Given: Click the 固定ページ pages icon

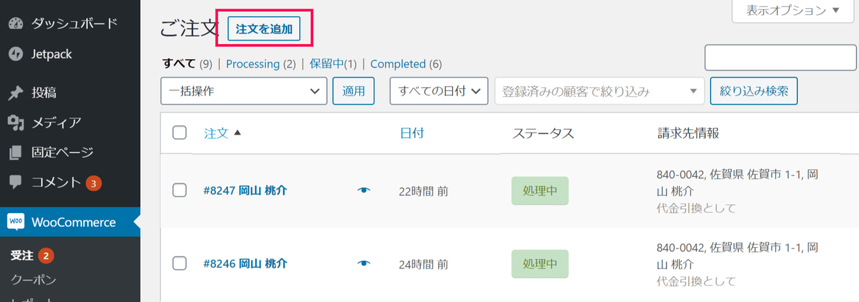Looking at the screenshot, I should click(16, 153).
